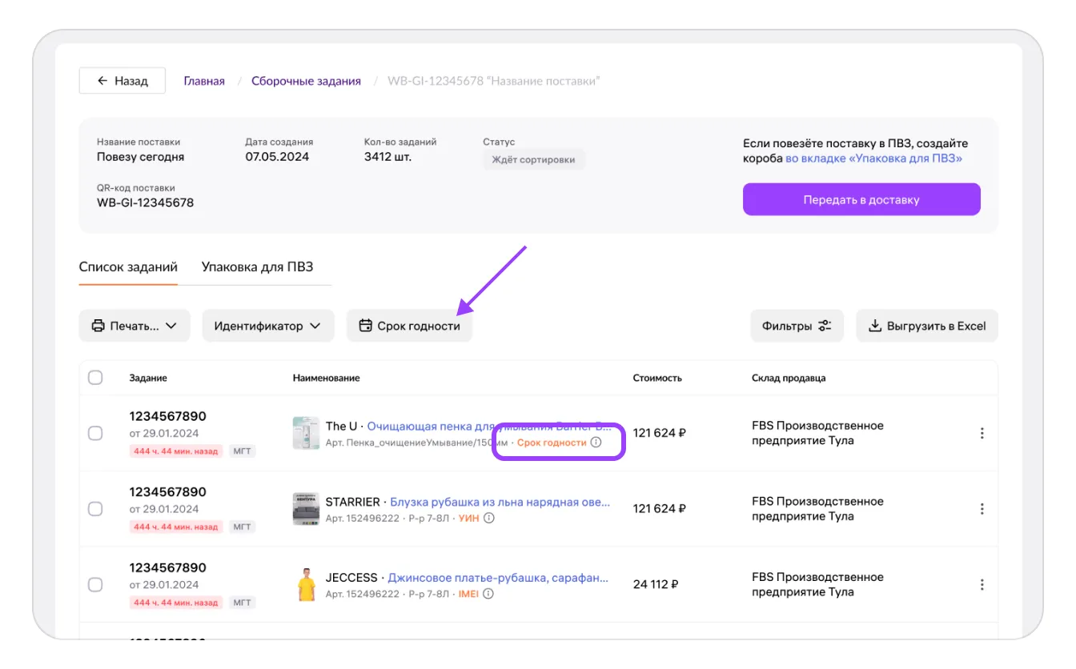Open the three-dot menu for STARRIER row
Viewport: 1076px width, 669px height.
(x=982, y=509)
